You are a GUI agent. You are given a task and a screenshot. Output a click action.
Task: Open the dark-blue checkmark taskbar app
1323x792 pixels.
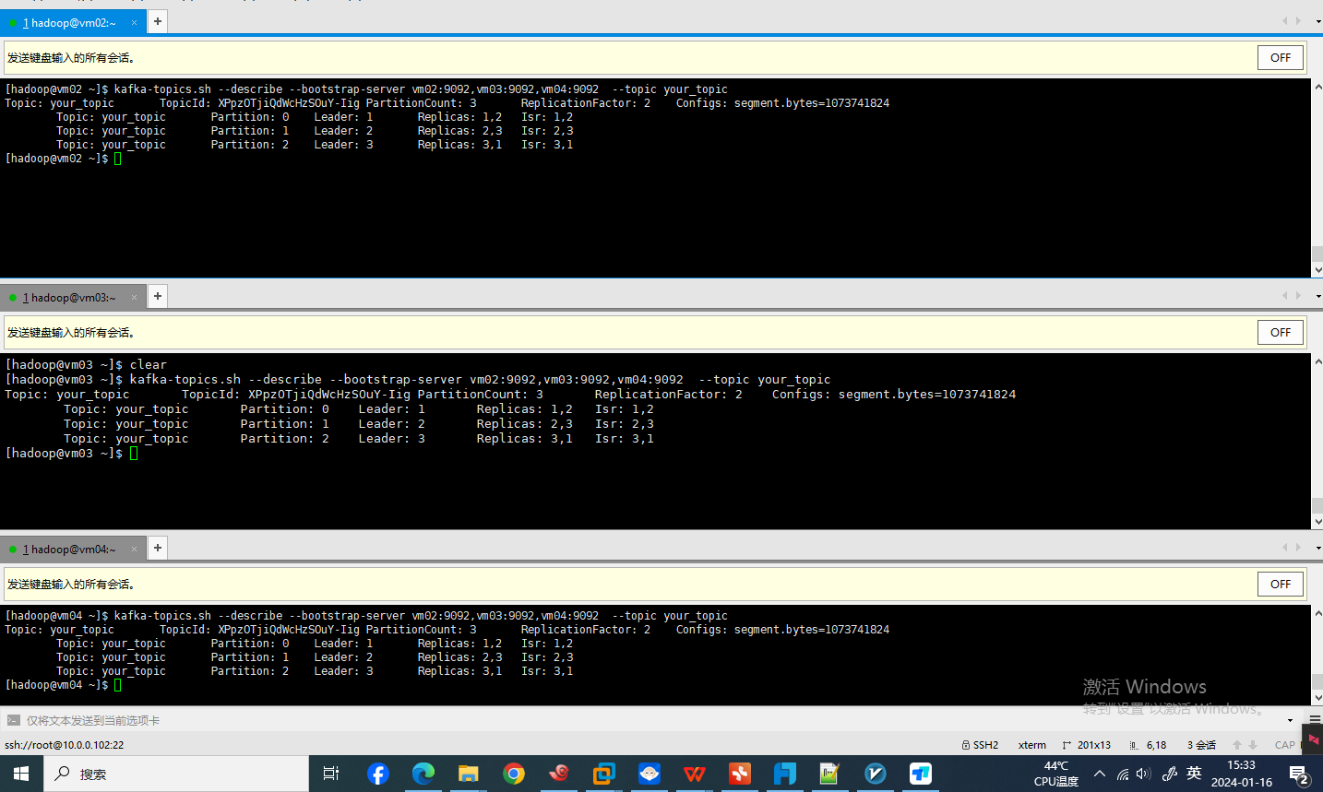(x=875, y=774)
